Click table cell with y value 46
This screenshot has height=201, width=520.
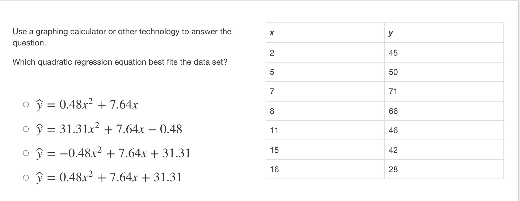(444, 130)
